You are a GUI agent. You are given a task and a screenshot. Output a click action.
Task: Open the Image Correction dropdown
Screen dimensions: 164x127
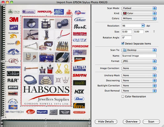[x=139, y=68]
